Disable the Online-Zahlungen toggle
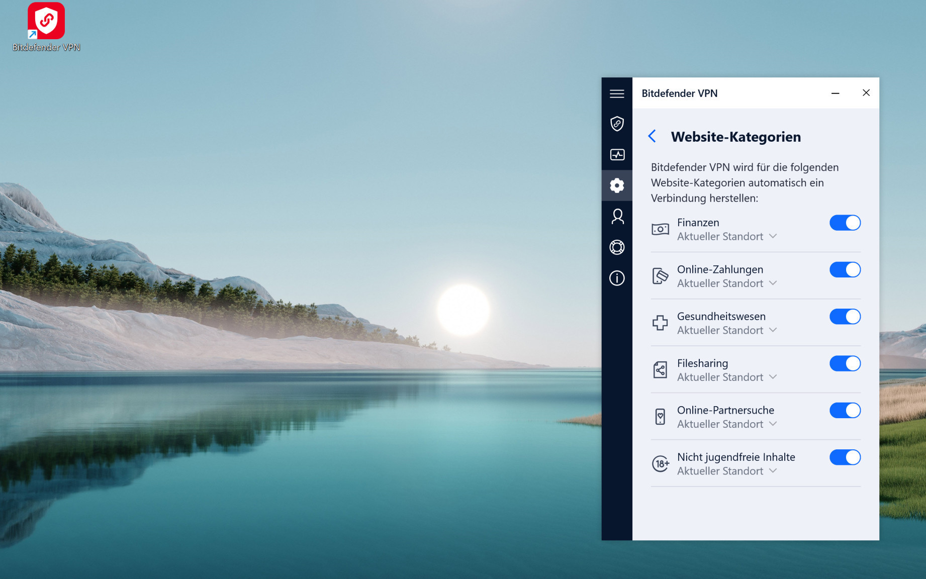926x579 pixels. 845,270
